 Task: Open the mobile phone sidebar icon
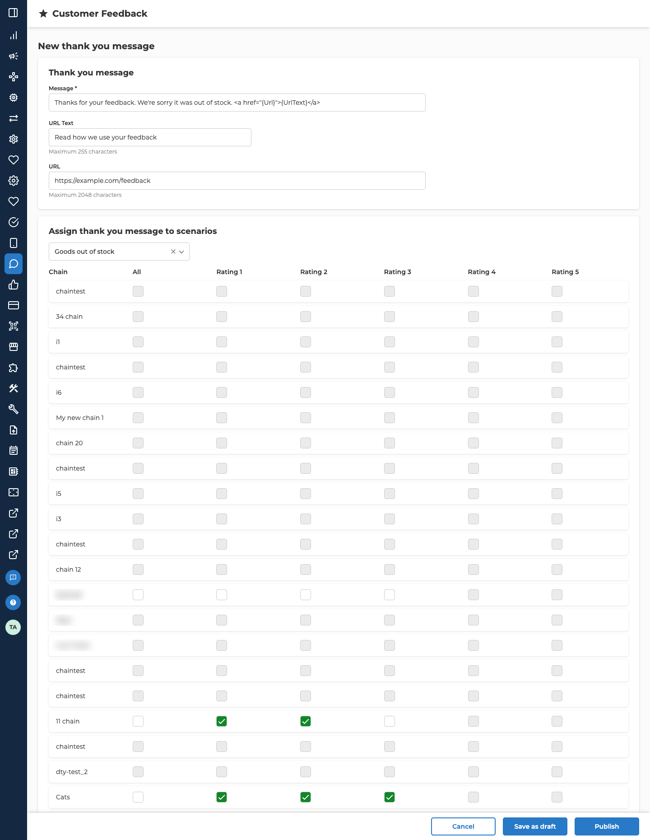tap(14, 243)
